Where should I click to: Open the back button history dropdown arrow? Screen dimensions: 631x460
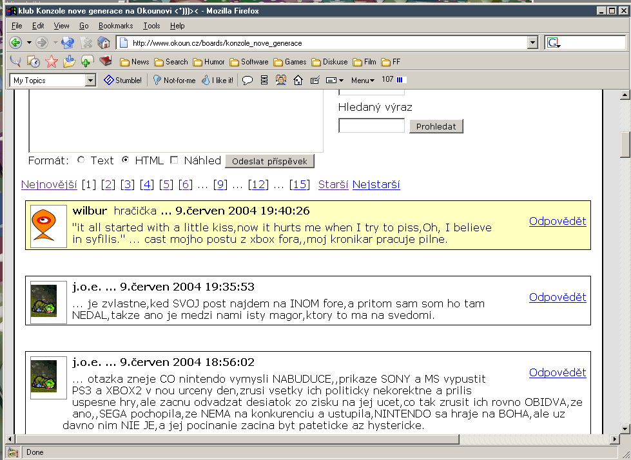point(29,43)
